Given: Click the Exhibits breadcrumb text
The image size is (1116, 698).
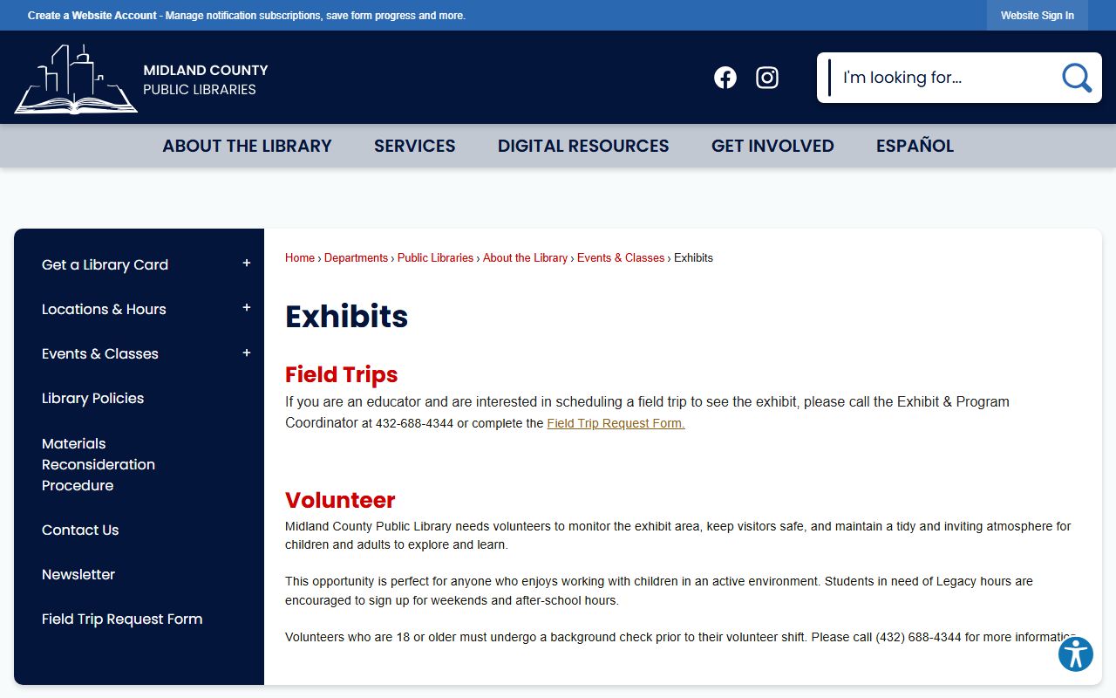Looking at the screenshot, I should pyautogui.click(x=693, y=258).
